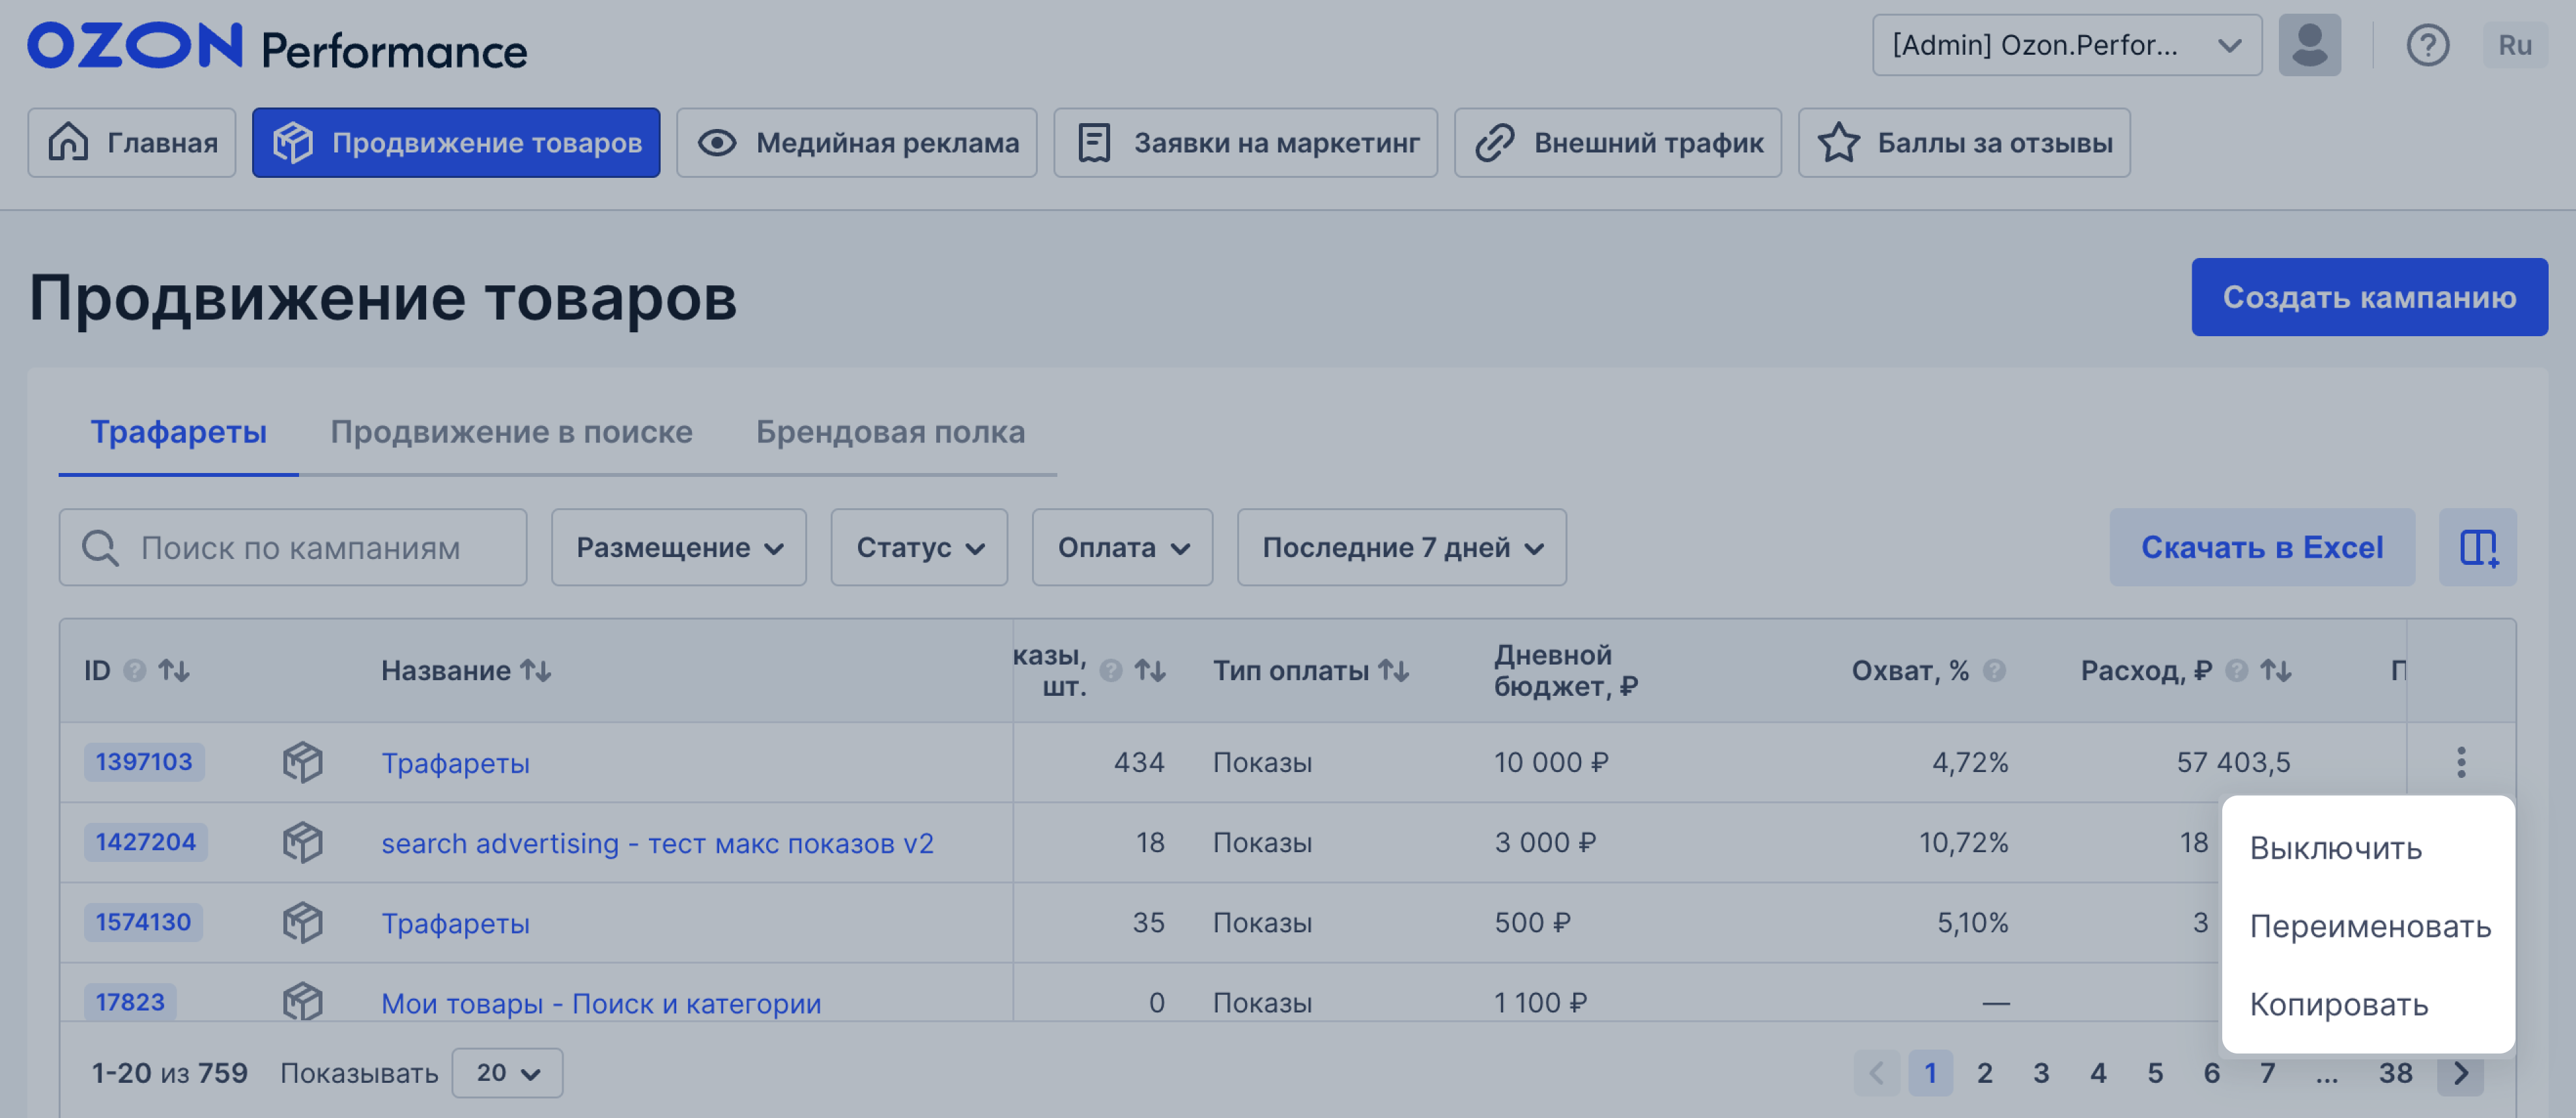The height and width of the screenshot is (1118, 2576).
Task: Click campaign ID 1427204 badge
Action: pos(146,842)
